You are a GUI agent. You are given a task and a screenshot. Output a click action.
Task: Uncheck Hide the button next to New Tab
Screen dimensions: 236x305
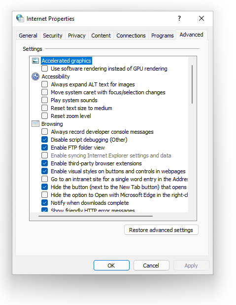[45, 187]
